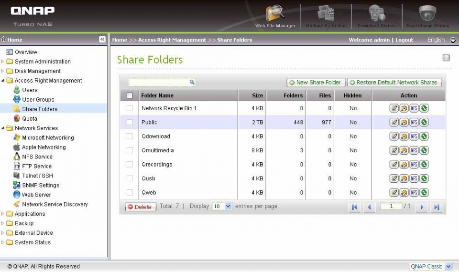Click the help question mark icon
This screenshot has width=459, height=272.
point(446,58)
